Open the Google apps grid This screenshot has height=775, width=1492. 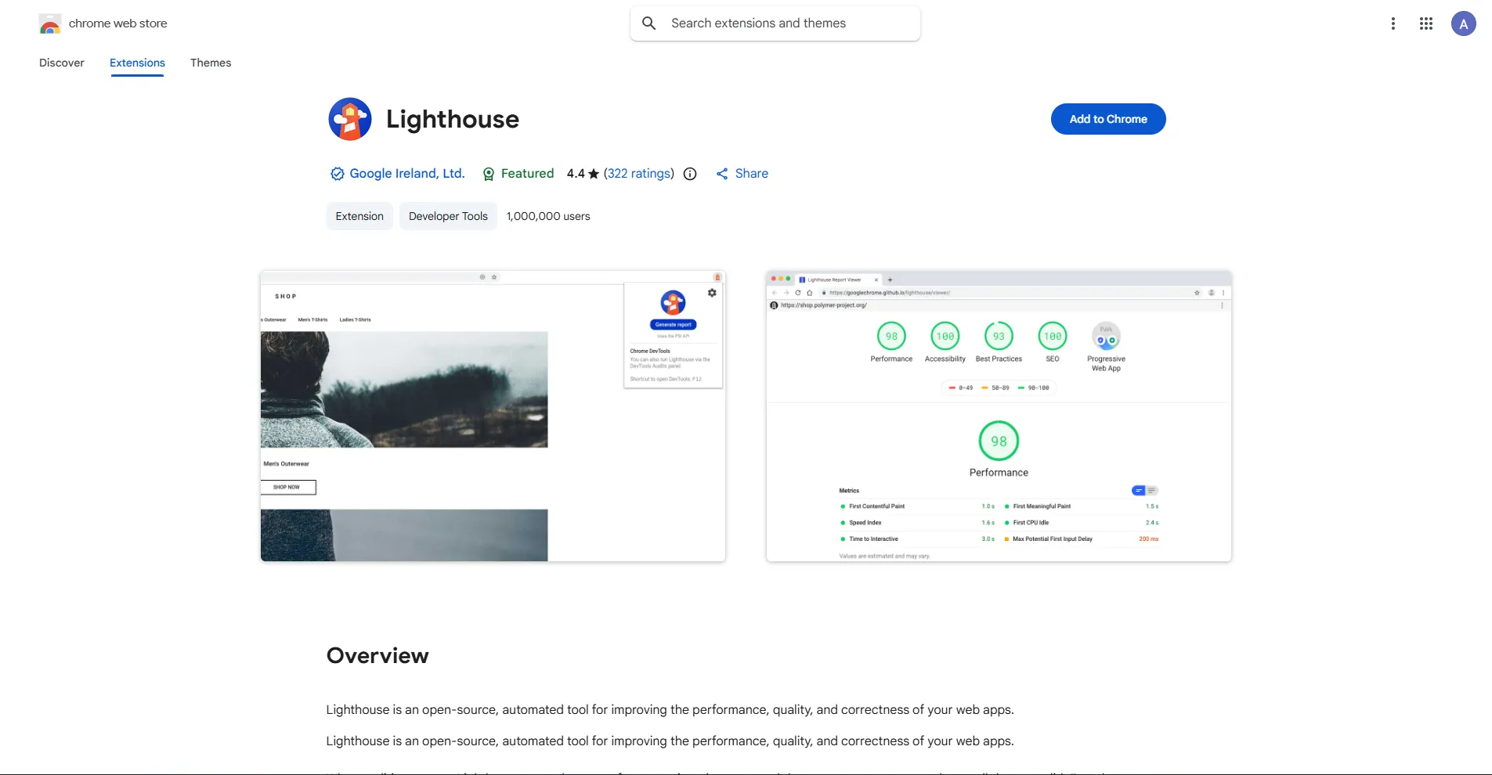coord(1425,23)
